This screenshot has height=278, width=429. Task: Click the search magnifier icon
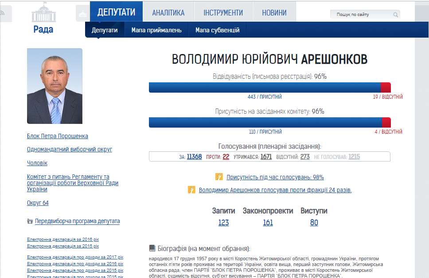click(395, 15)
